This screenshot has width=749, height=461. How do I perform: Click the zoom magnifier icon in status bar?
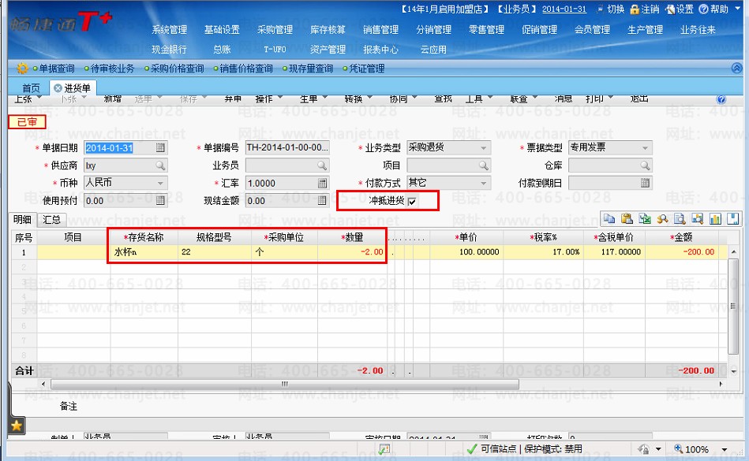[678, 448]
